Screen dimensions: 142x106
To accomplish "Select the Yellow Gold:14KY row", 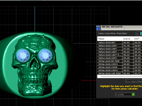I will [x=120, y=49].
